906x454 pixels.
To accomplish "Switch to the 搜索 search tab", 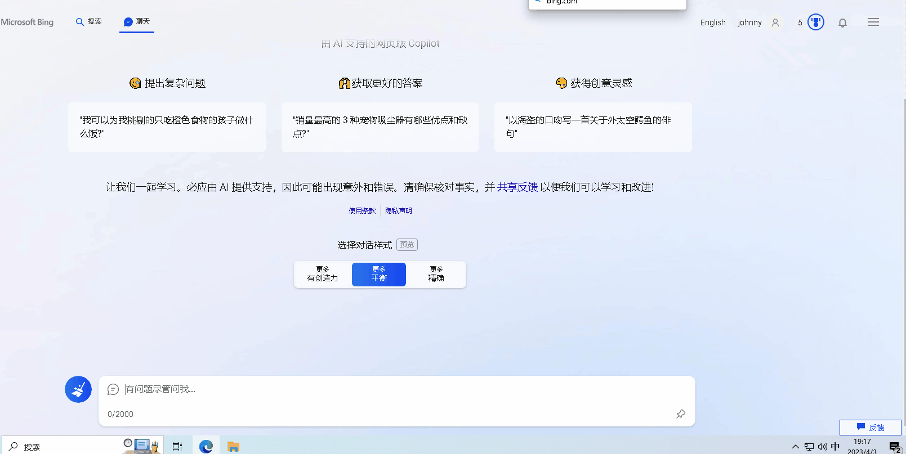I will pyautogui.click(x=88, y=22).
